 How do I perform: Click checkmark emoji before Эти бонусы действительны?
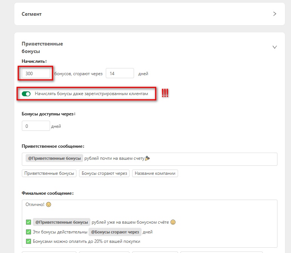[x=28, y=232]
